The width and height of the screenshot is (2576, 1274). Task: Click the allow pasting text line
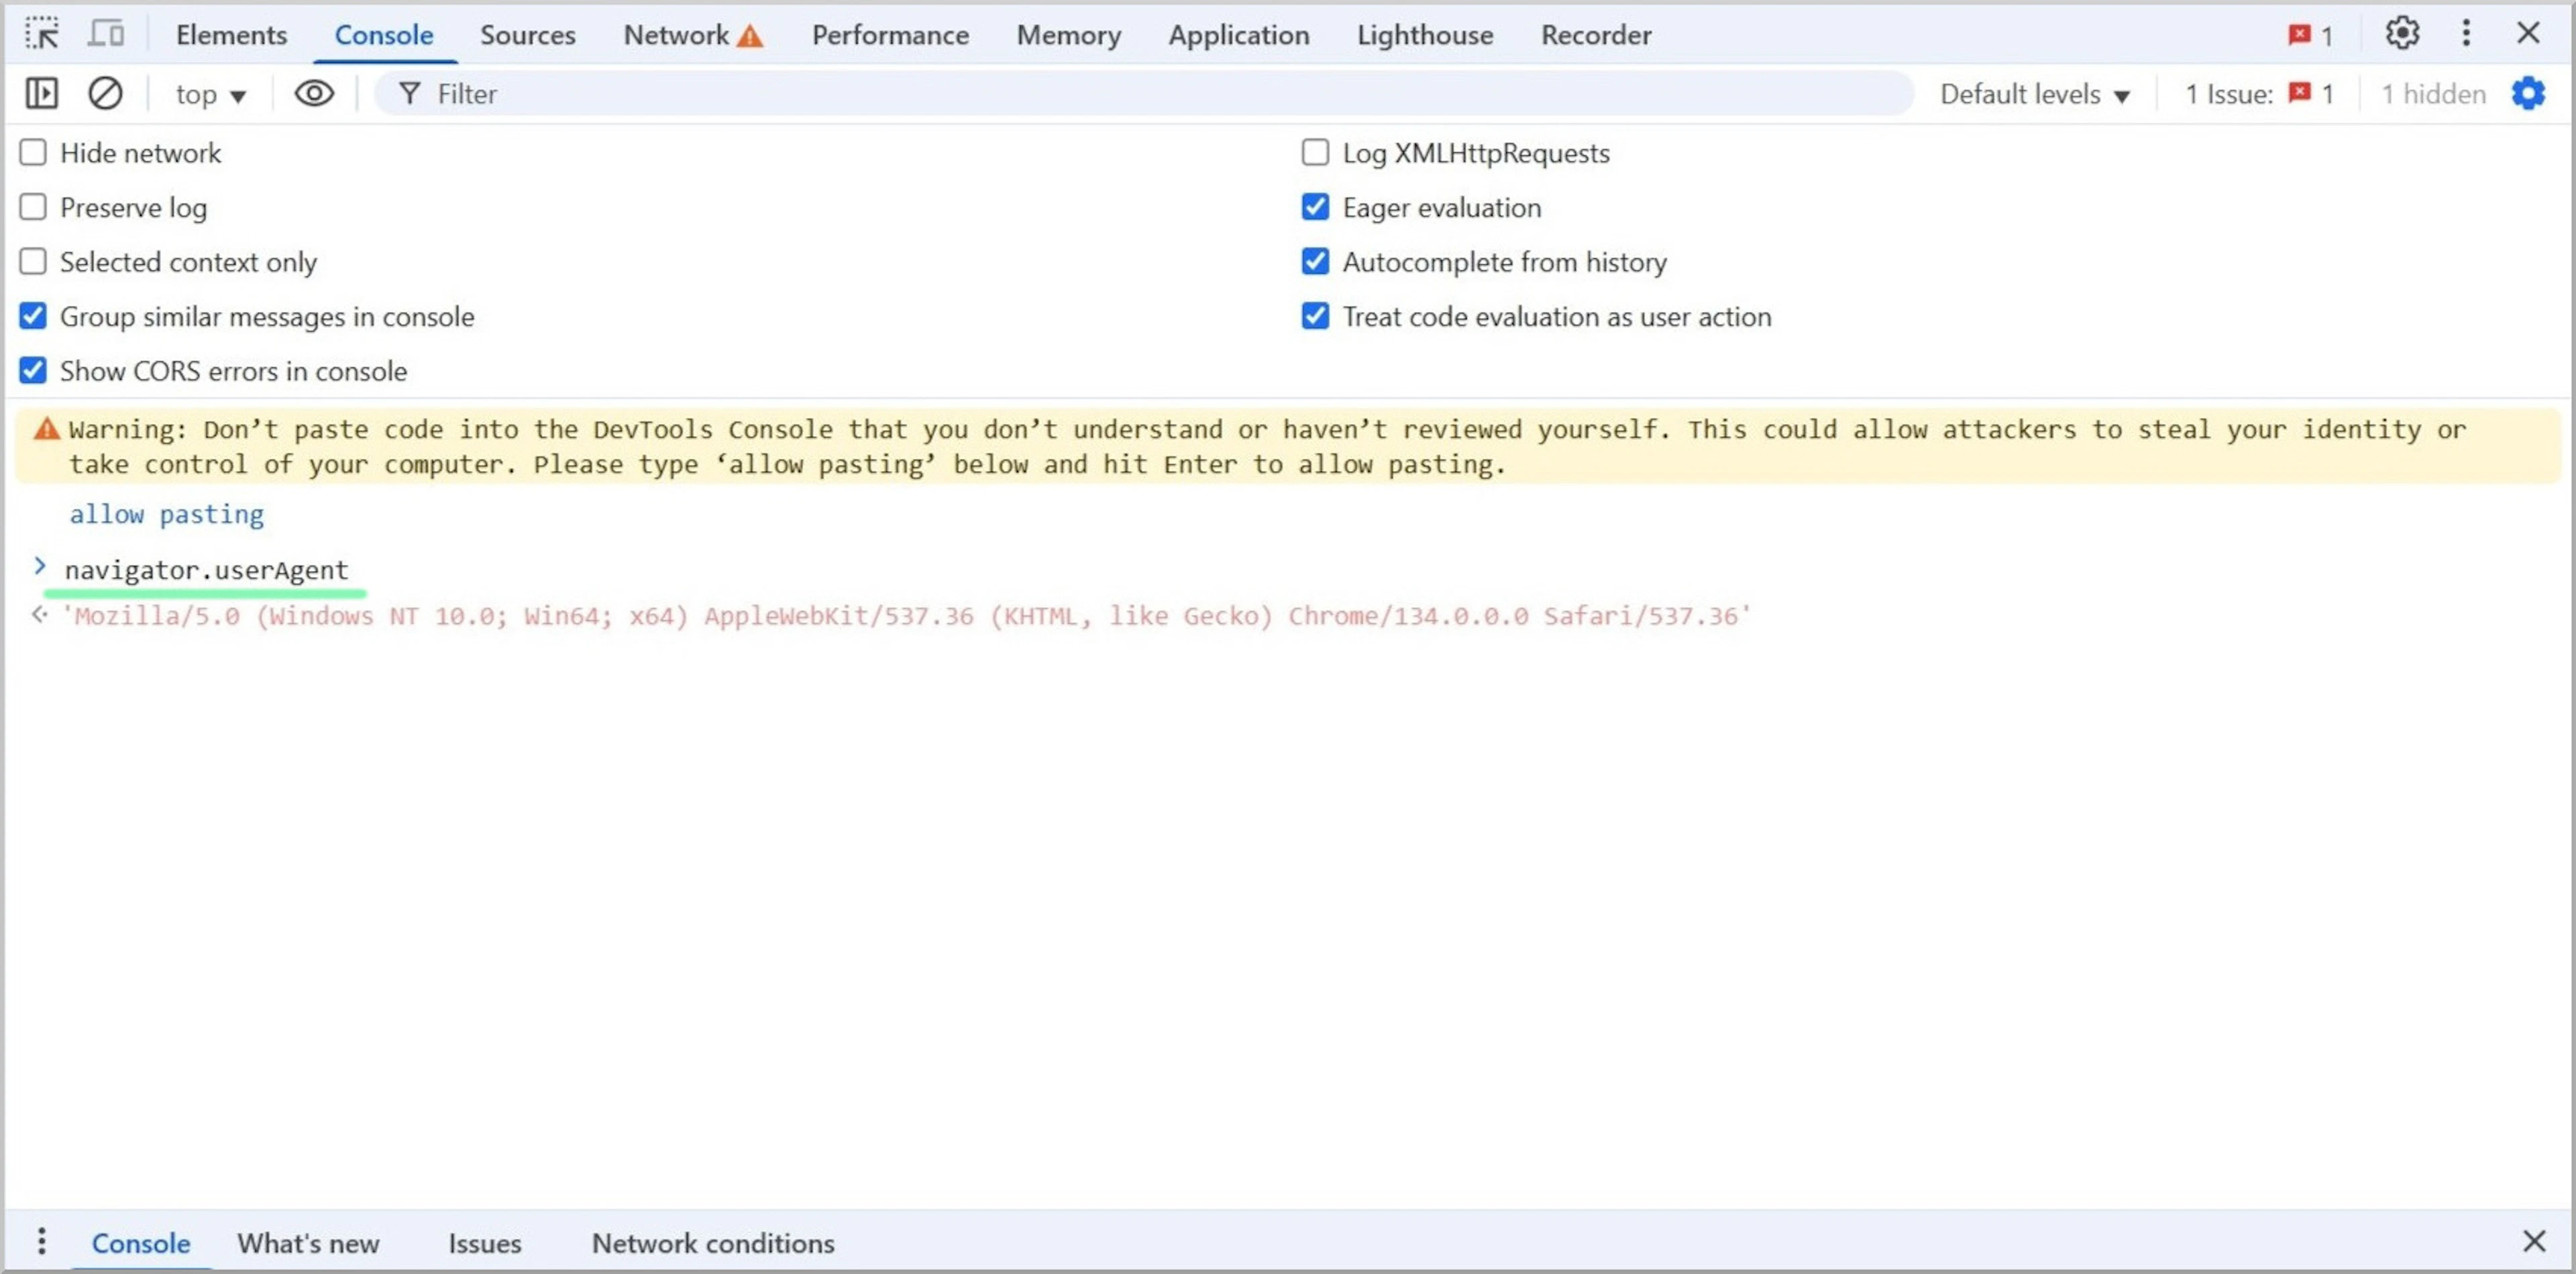tap(166, 514)
